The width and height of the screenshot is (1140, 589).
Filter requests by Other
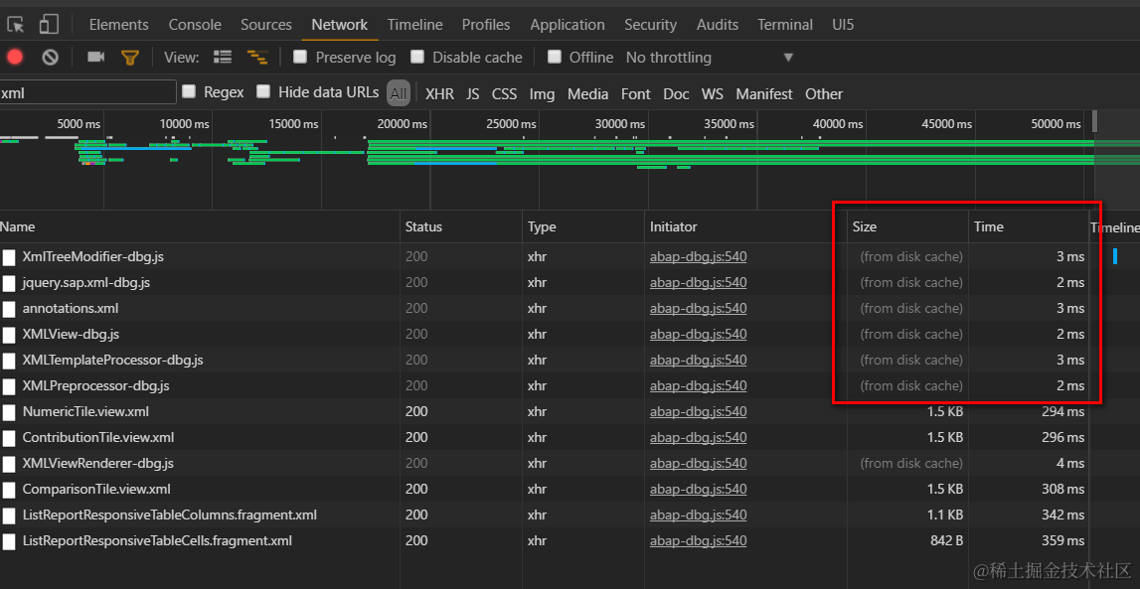(824, 93)
